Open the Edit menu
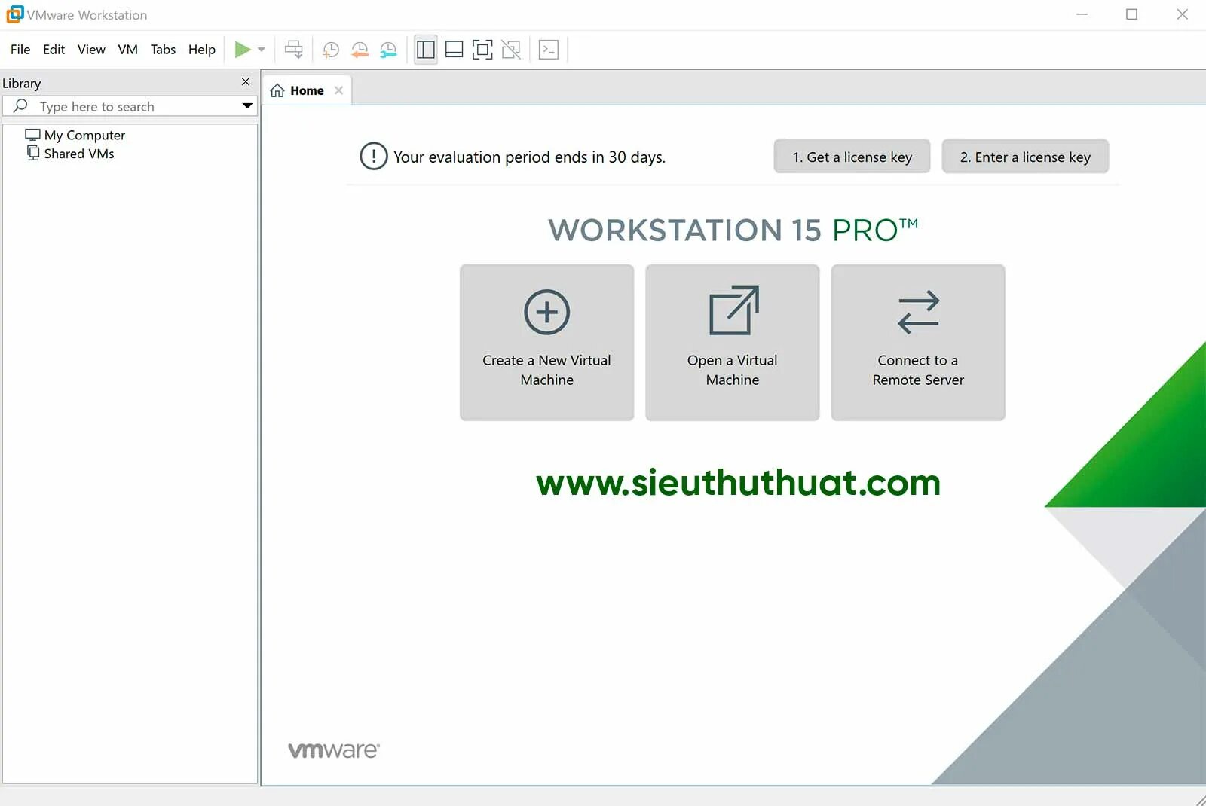This screenshot has height=806, width=1206. coord(54,50)
